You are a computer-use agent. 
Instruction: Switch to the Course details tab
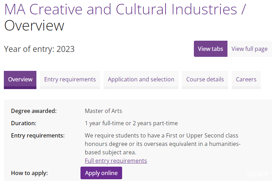coord(205,79)
